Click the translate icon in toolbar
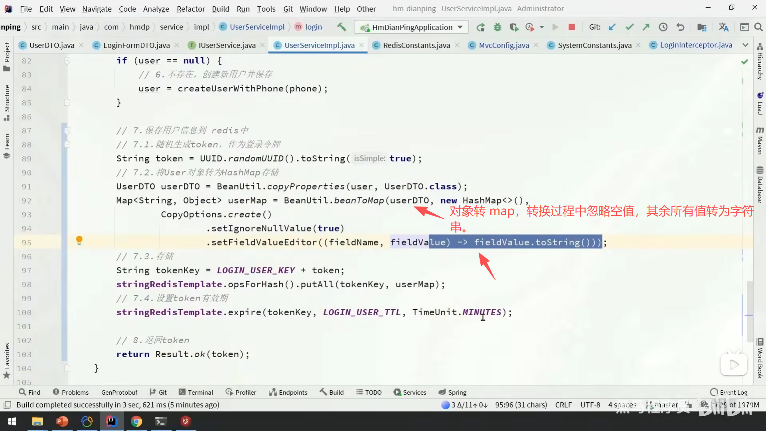Viewport: 766px width, 431px height. [723, 27]
